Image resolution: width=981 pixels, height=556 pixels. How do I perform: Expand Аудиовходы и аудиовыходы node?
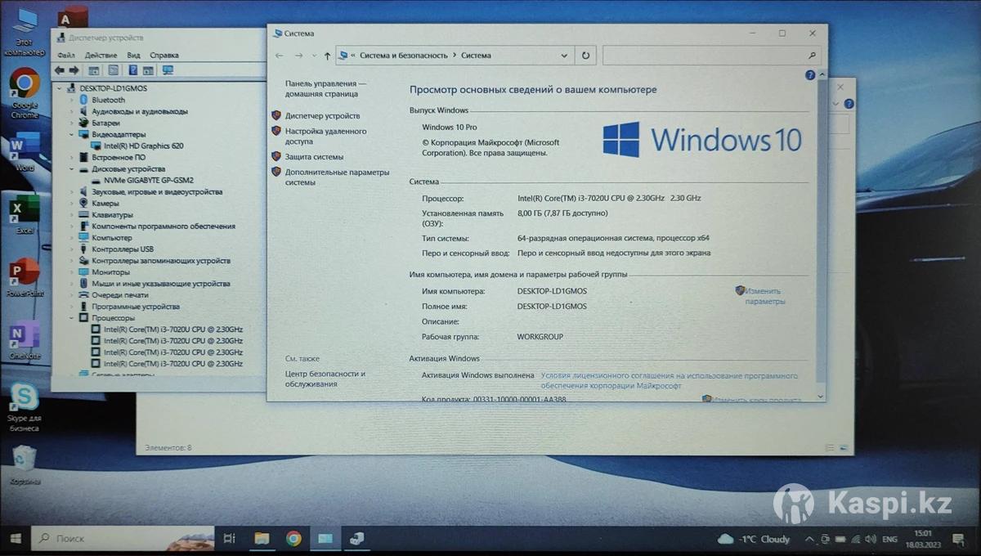pyautogui.click(x=72, y=111)
